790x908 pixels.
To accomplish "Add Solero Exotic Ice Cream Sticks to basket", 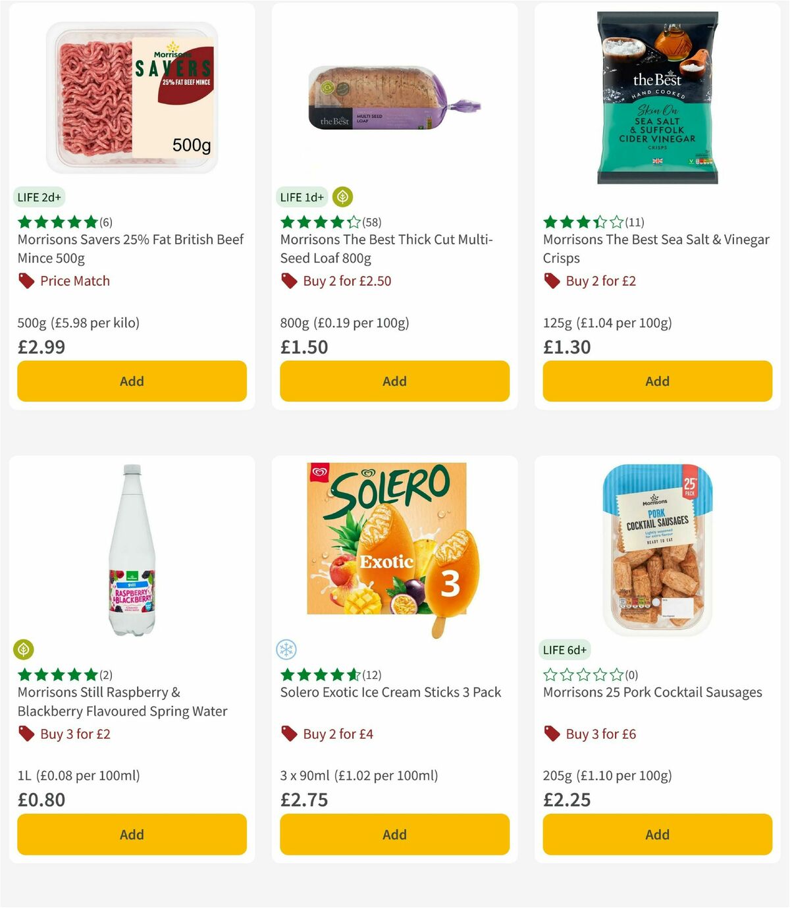I will [x=394, y=834].
